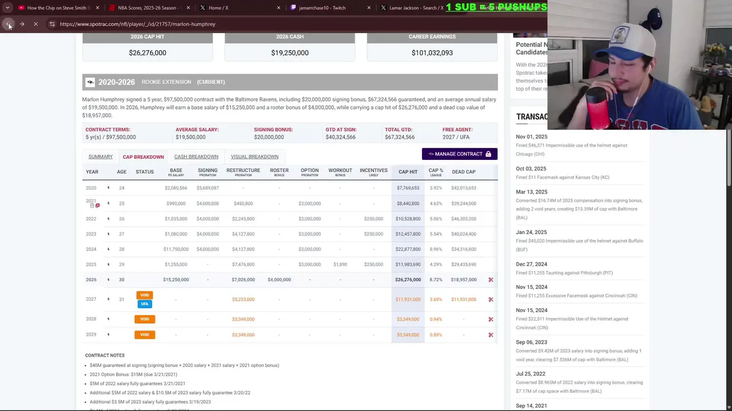Click the Dead Cap column header
The image size is (732, 411).
[x=463, y=172]
